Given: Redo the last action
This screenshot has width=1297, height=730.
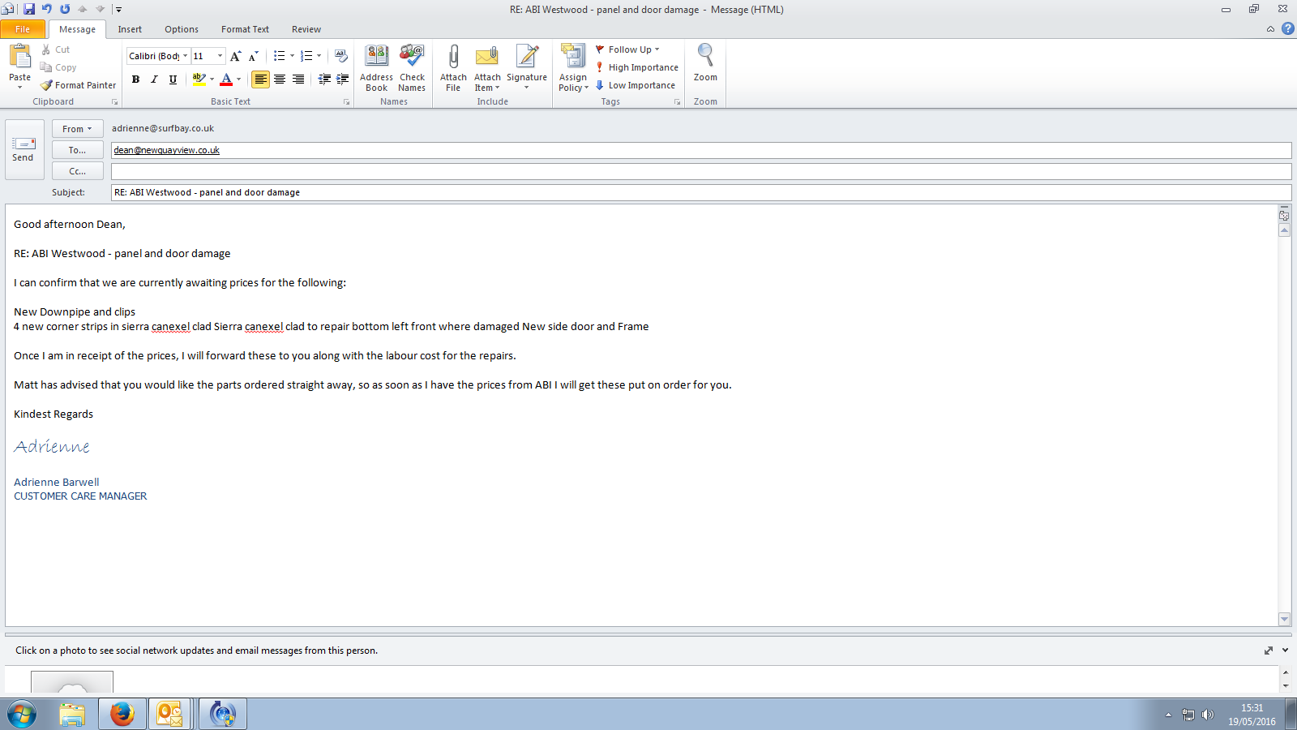Looking at the screenshot, I should [65, 9].
